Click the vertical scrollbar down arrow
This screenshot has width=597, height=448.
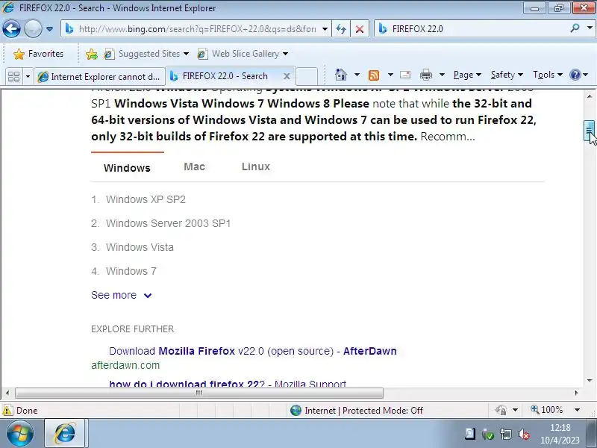[x=590, y=381]
